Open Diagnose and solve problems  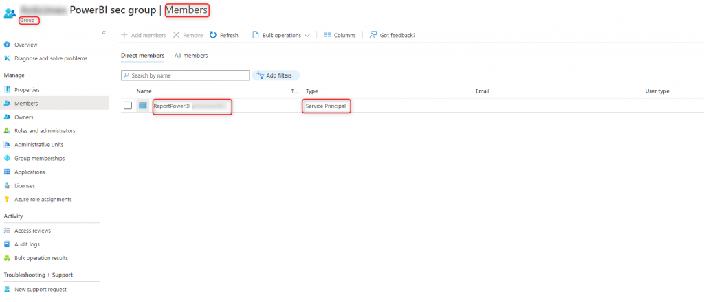[50, 58]
